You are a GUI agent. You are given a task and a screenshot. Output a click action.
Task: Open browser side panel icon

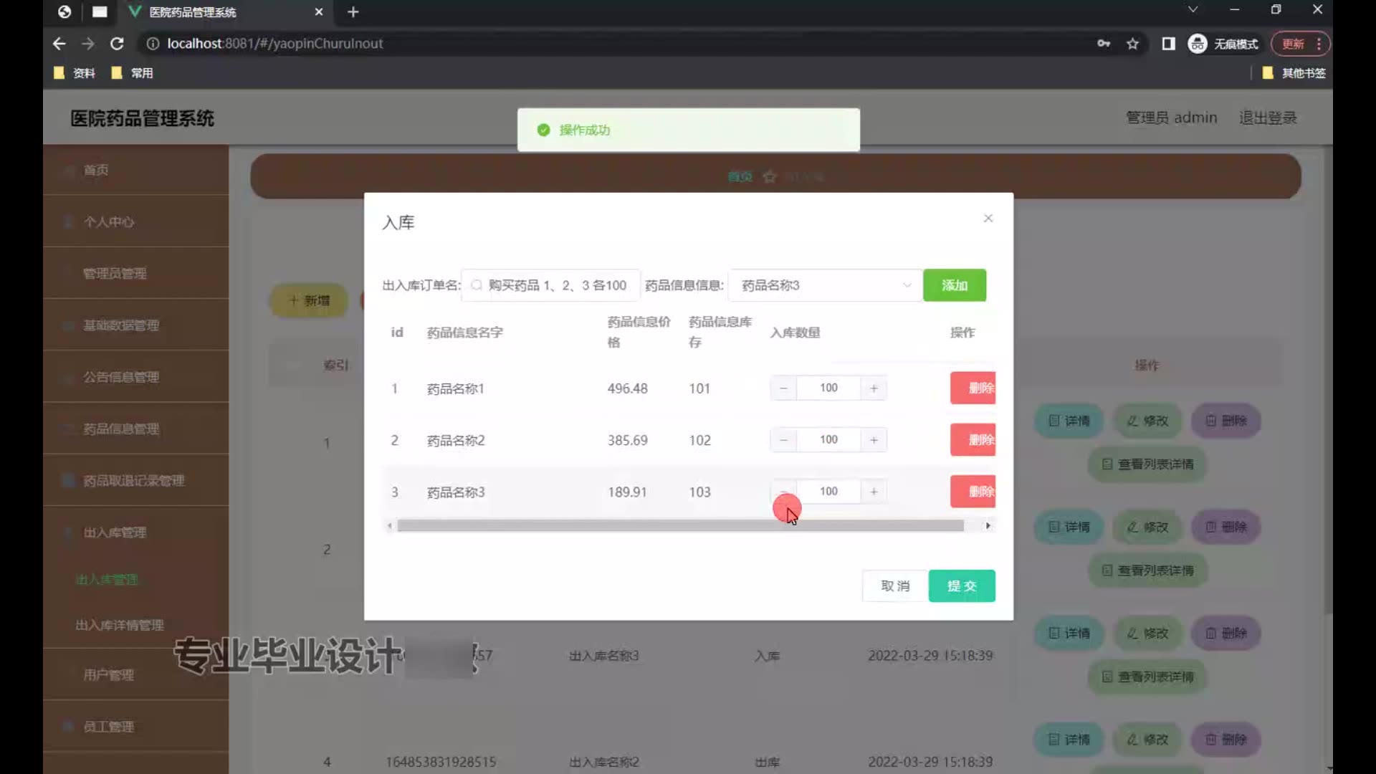tap(1168, 44)
